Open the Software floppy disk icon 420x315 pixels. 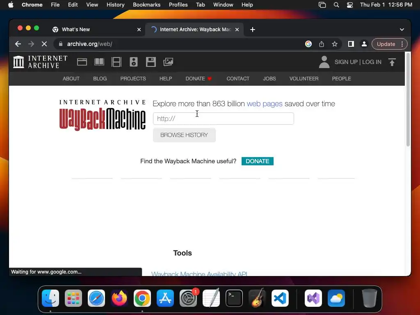point(151,62)
